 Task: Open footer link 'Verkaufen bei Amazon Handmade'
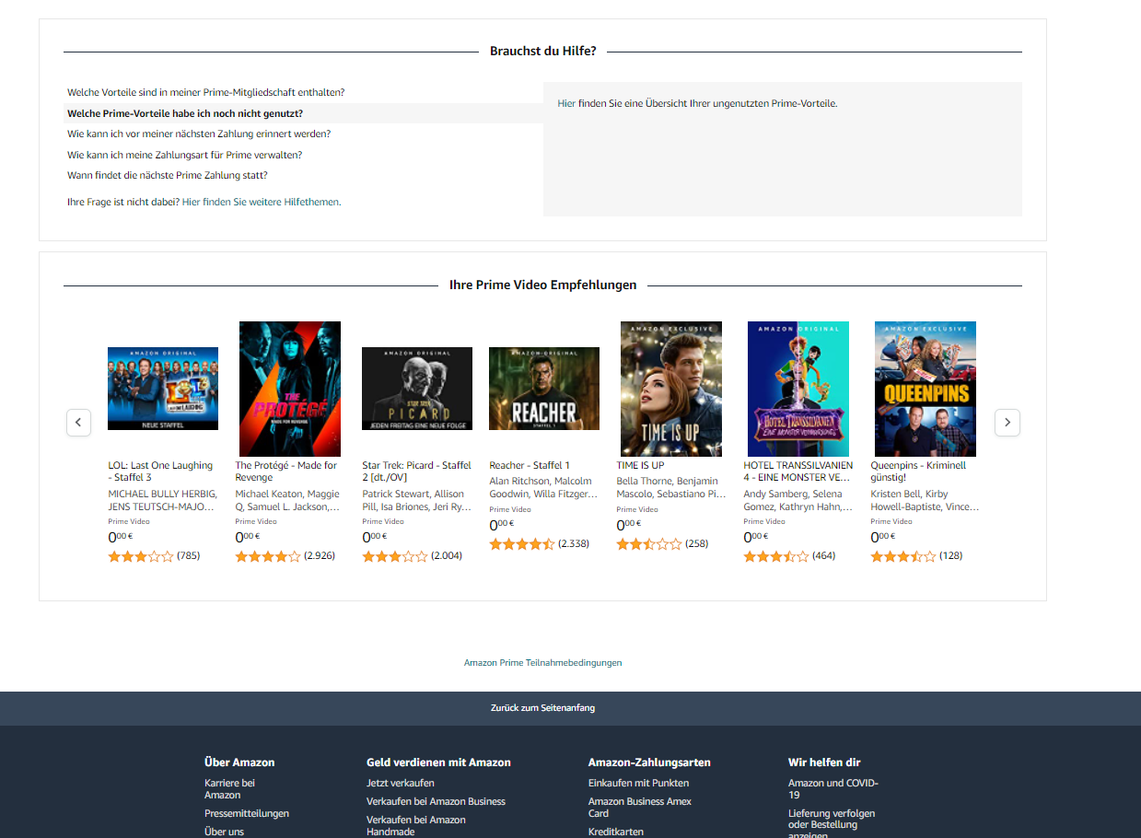pos(416,826)
